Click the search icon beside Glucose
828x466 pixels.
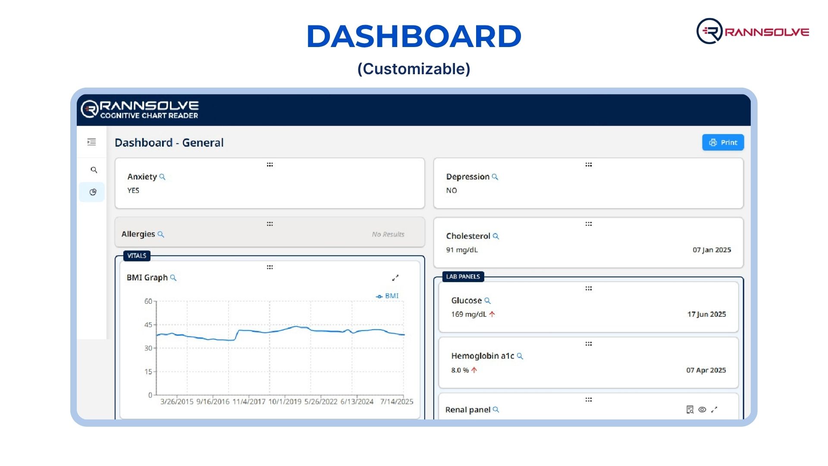point(487,301)
